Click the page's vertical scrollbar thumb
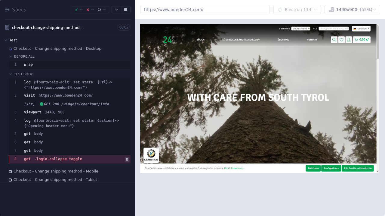Viewport: 385px width, 216px height. point(378,42)
